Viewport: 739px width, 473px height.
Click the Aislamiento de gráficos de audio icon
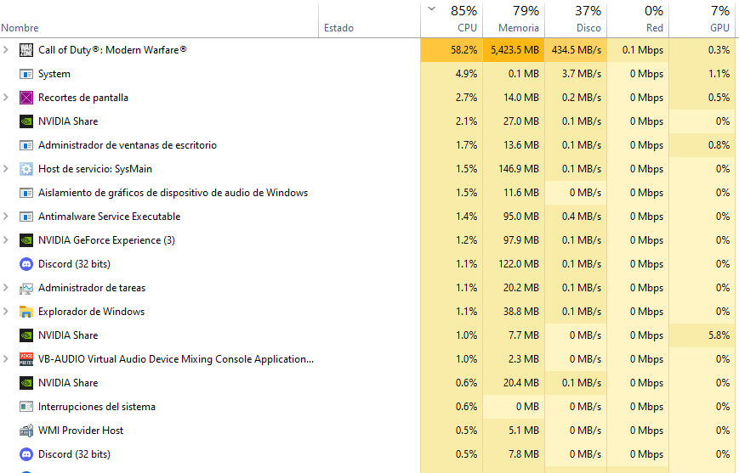tap(26, 193)
